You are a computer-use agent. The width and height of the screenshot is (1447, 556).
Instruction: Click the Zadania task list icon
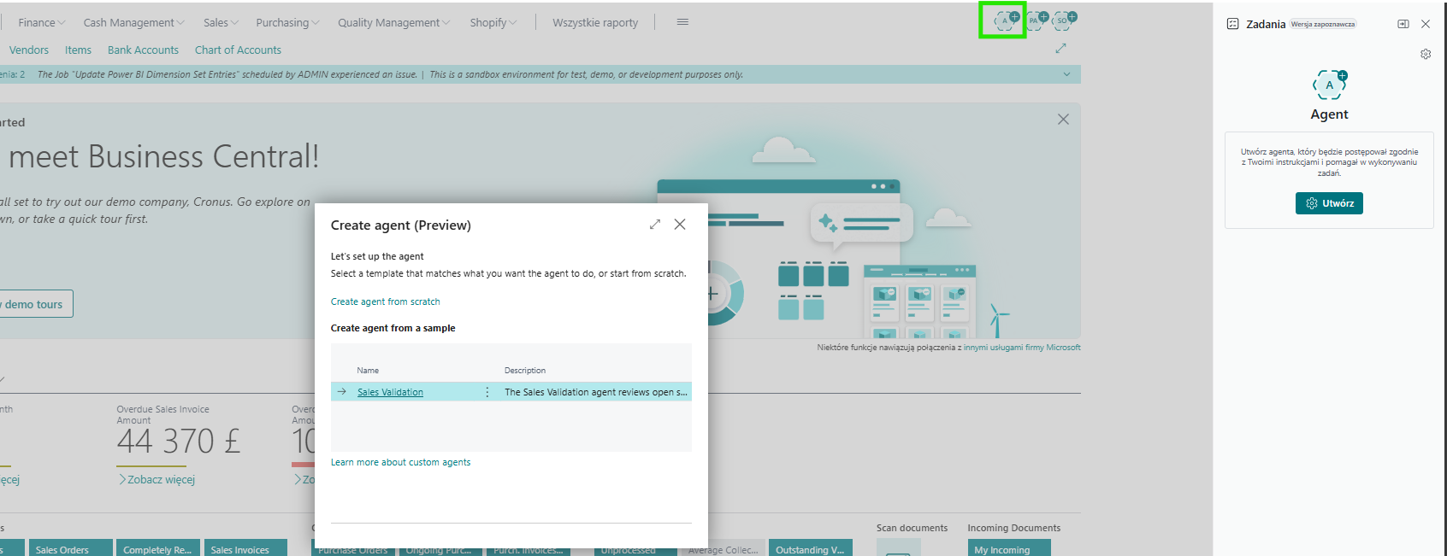tap(1232, 24)
